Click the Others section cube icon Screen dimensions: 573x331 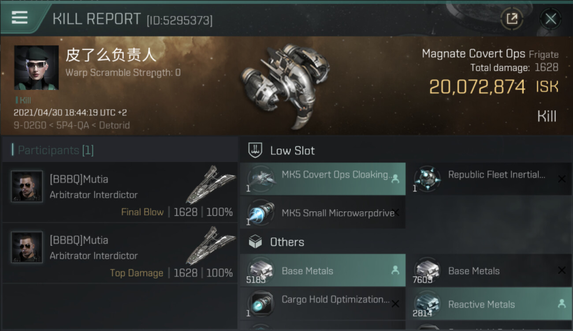[x=255, y=242]
